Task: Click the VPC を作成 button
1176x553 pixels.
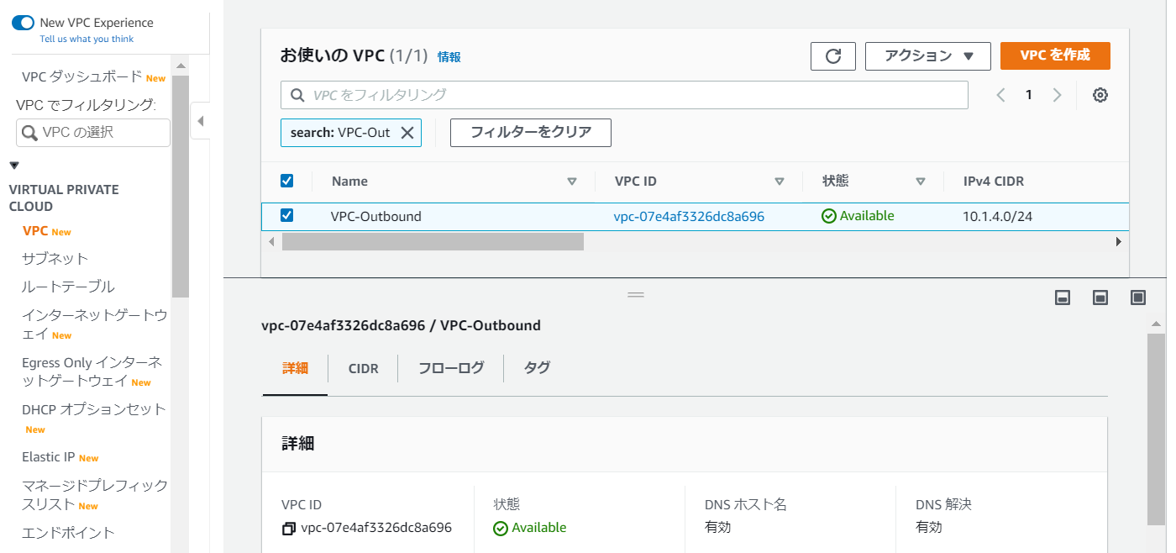Action: coord(1055,55)
